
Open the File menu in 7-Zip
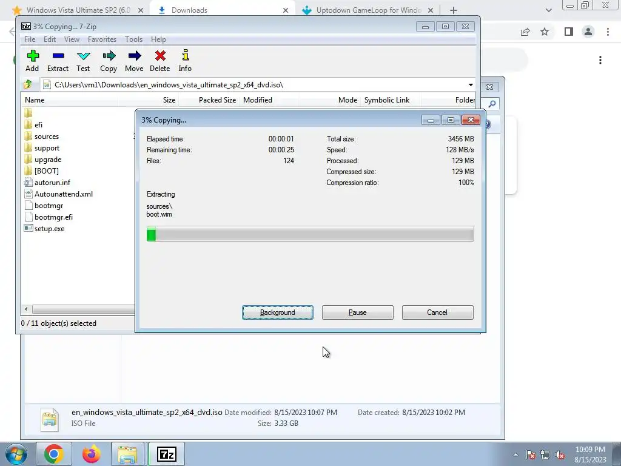click(x=30, y=39)
